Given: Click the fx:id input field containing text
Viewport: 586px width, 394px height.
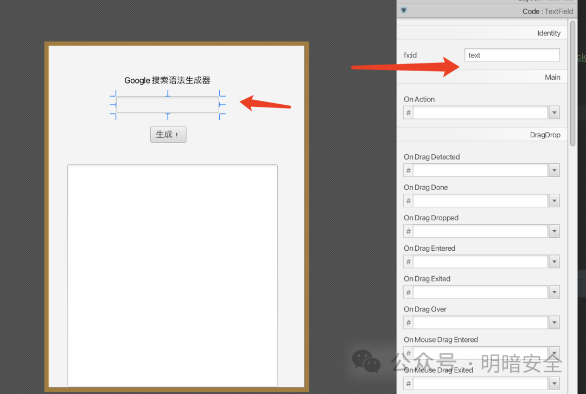Looking at the screenshot, I should click(x=512, y=55).
